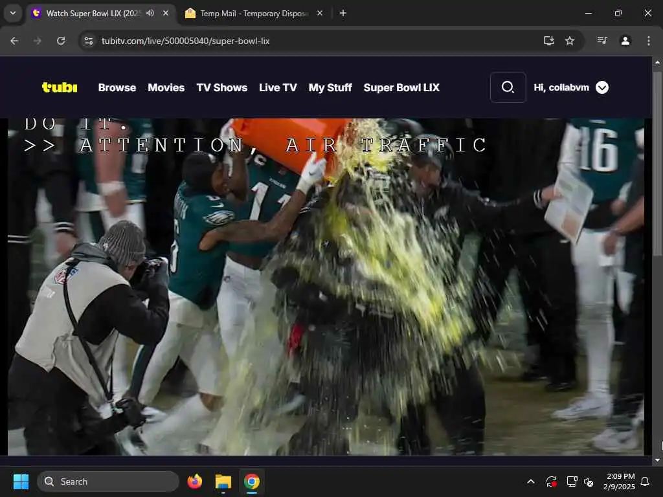Click the taskbar Search box
This screenshot has height=497, width=663.
(108, 481)
